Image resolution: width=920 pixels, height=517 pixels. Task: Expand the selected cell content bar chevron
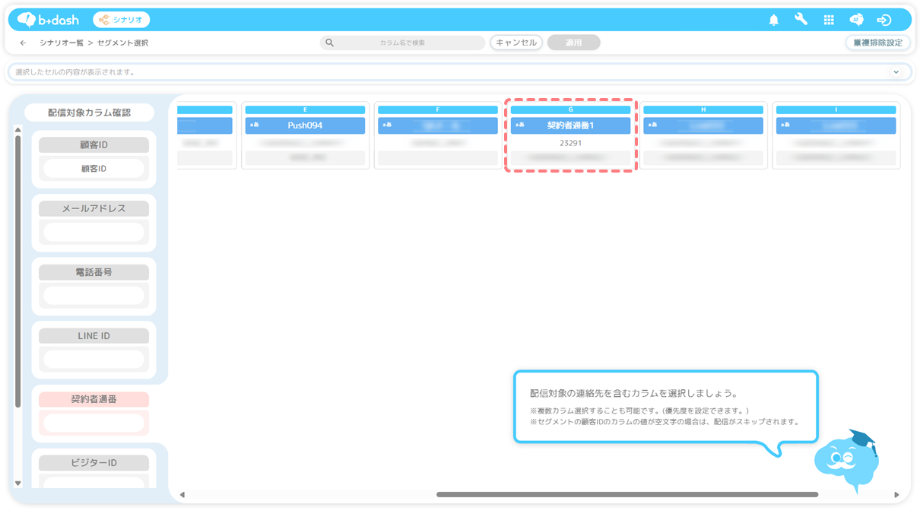click(896, 72)
